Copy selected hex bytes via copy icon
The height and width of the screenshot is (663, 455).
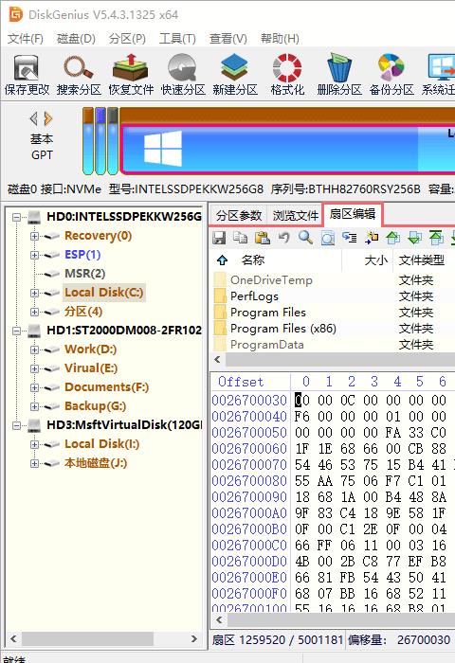click(x=241, y=238)
